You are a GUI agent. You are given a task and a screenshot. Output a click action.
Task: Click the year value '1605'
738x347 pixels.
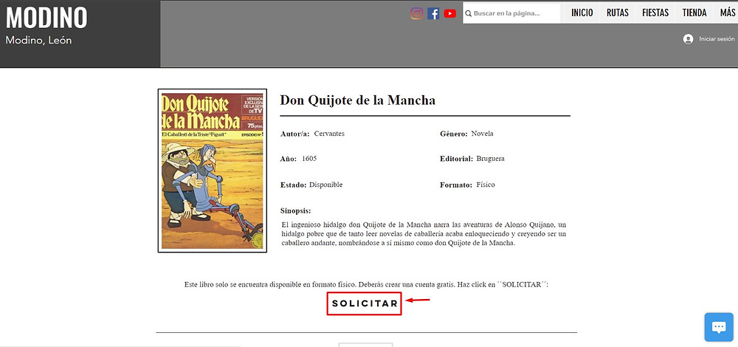point(309,159)
